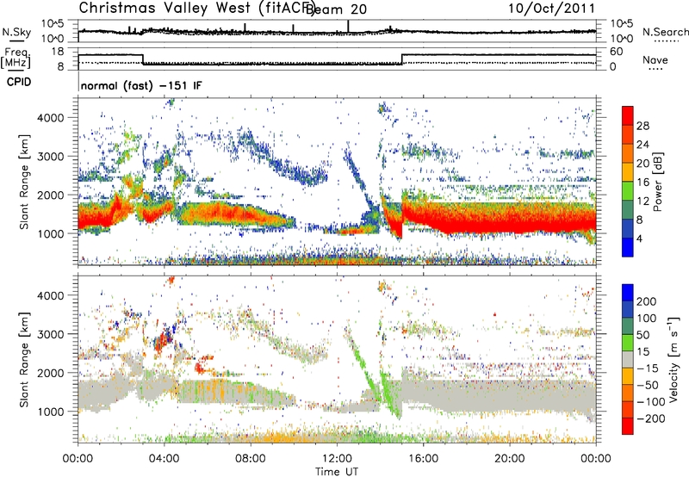Click the 'CPID' row label
This screenshot has width=689, height=477.
[19, 82]
